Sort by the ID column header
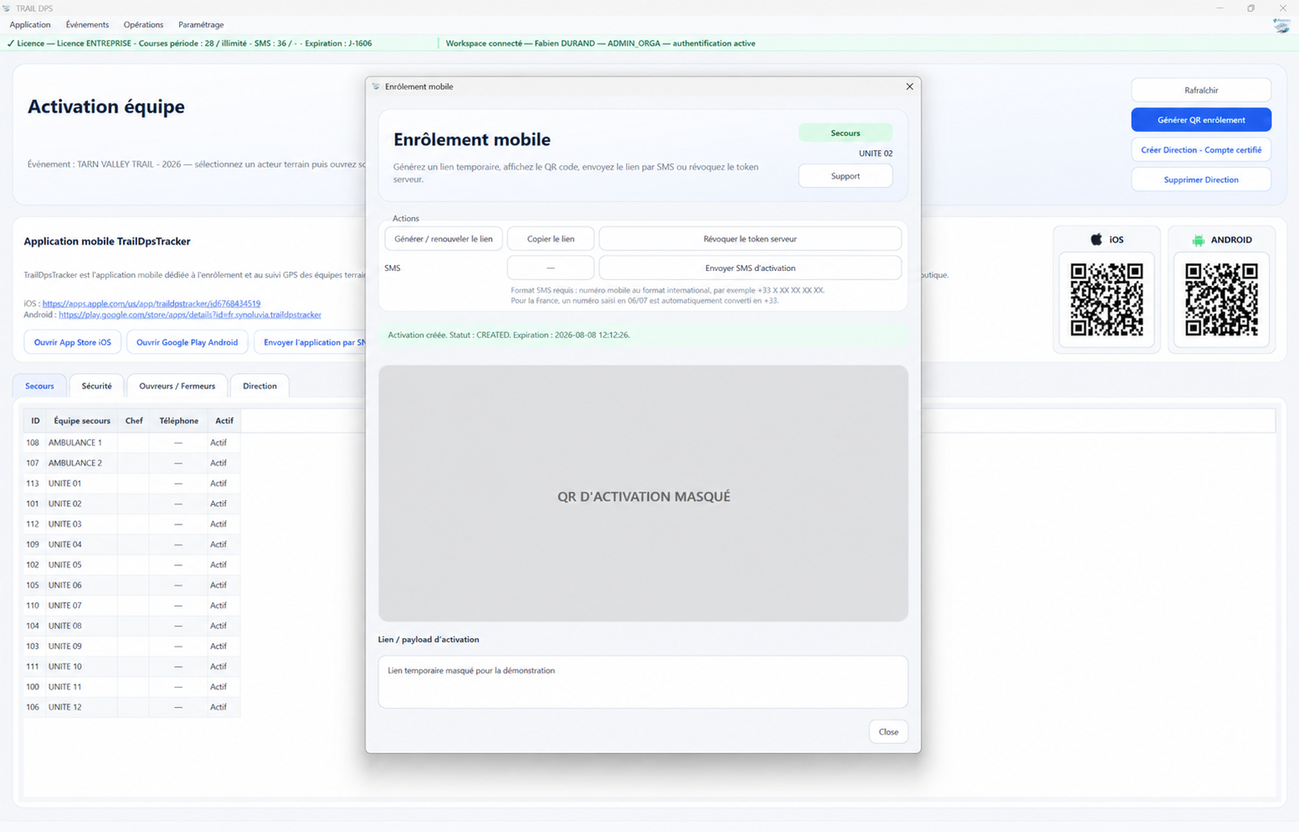The width and height of the screenshot is (1299, 832). (x=35, y=421)
